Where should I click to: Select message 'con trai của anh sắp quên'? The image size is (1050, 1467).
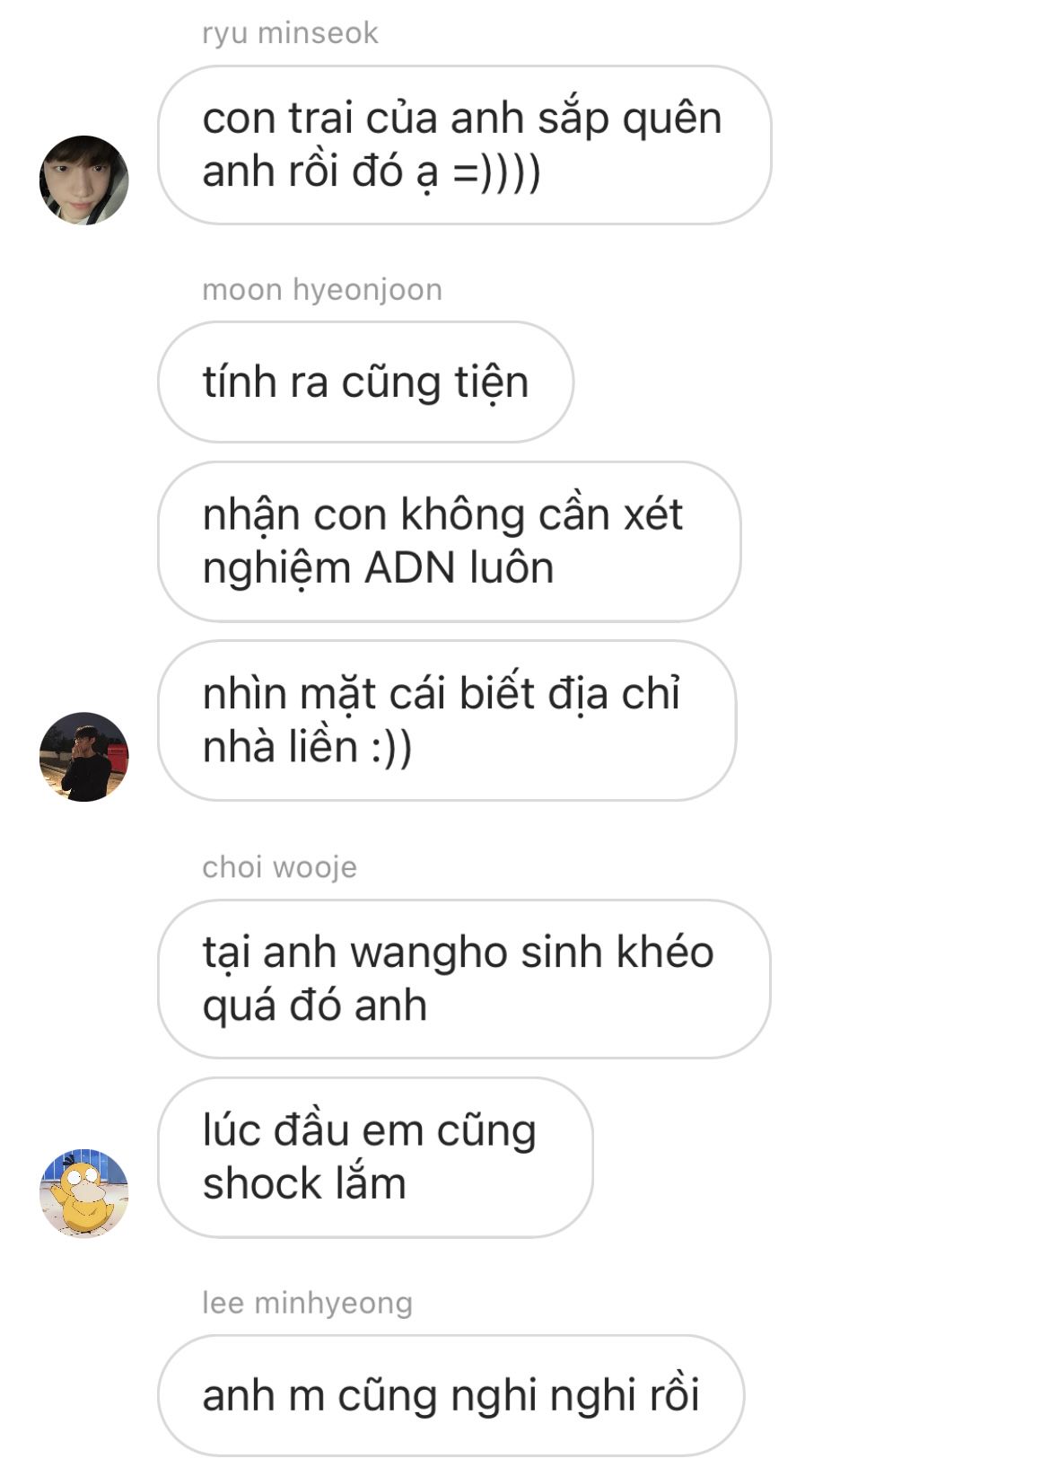pyautogui.click(x=465, y=145)
